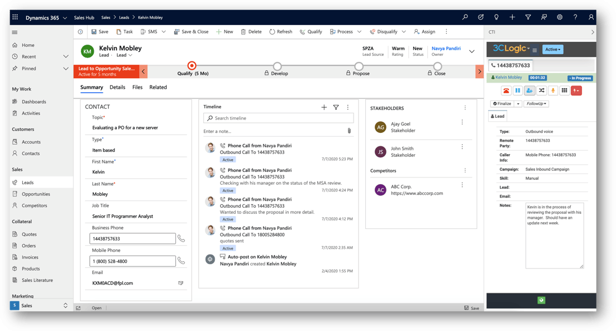Transfer the call with shuffle arrows icon

point(541,90)
